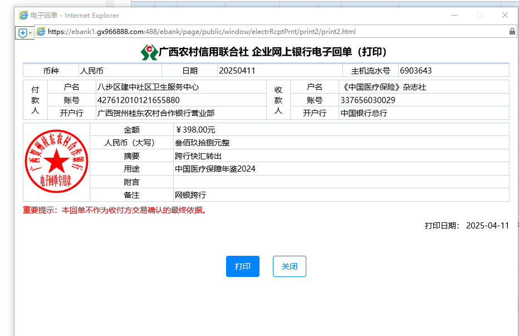Select payee name 《中国医疗保险》杂志社
519x336 pixels.
[x=383, y=87]
